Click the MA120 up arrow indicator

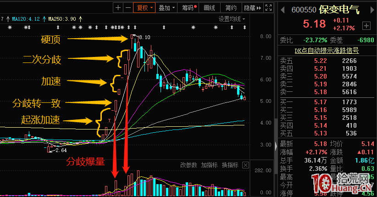[44, 19]
